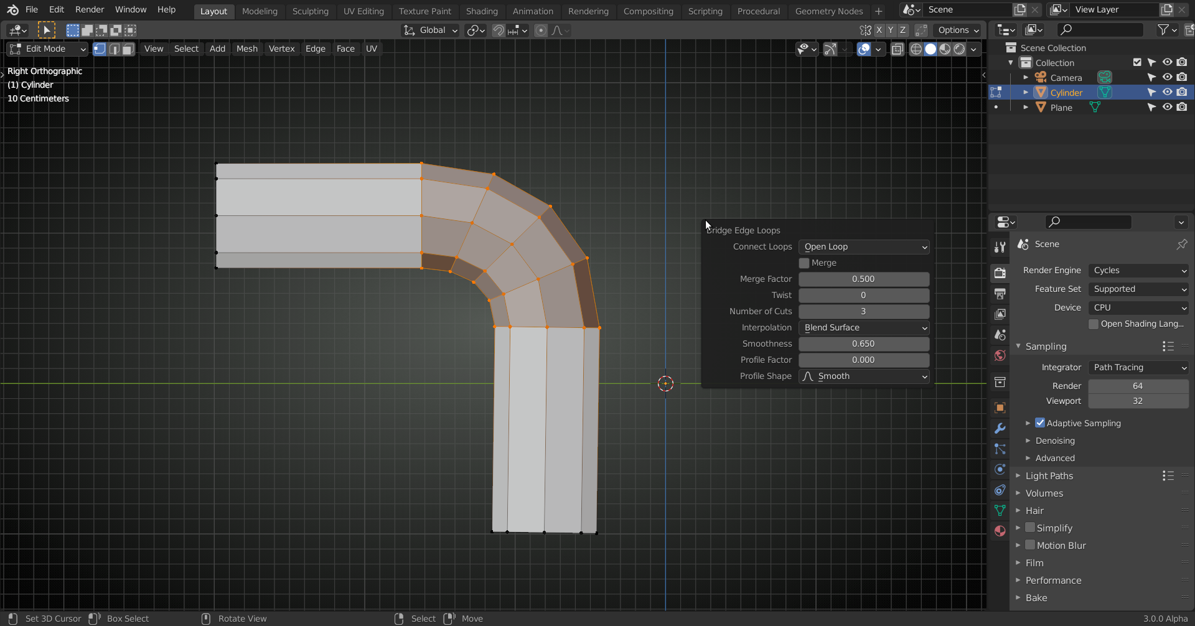Switch to the Sculpting workspace tab
Image resolution: width=1195 pixels, height=626 pixels.
[x=310, y=11]
